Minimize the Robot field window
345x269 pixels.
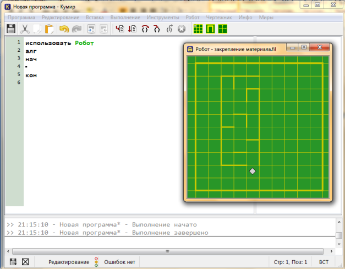[292, 47]
